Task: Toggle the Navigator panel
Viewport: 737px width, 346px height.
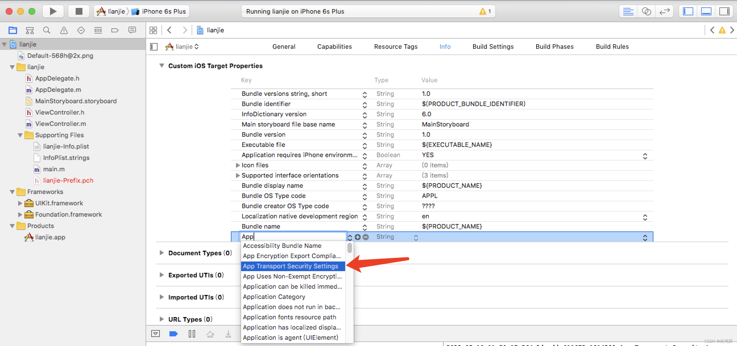Action: [688, 11]
